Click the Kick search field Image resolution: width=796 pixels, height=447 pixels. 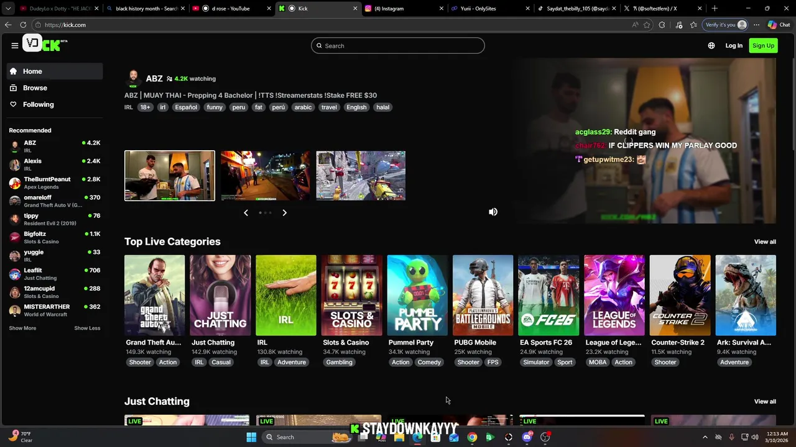tap(398, 45)
